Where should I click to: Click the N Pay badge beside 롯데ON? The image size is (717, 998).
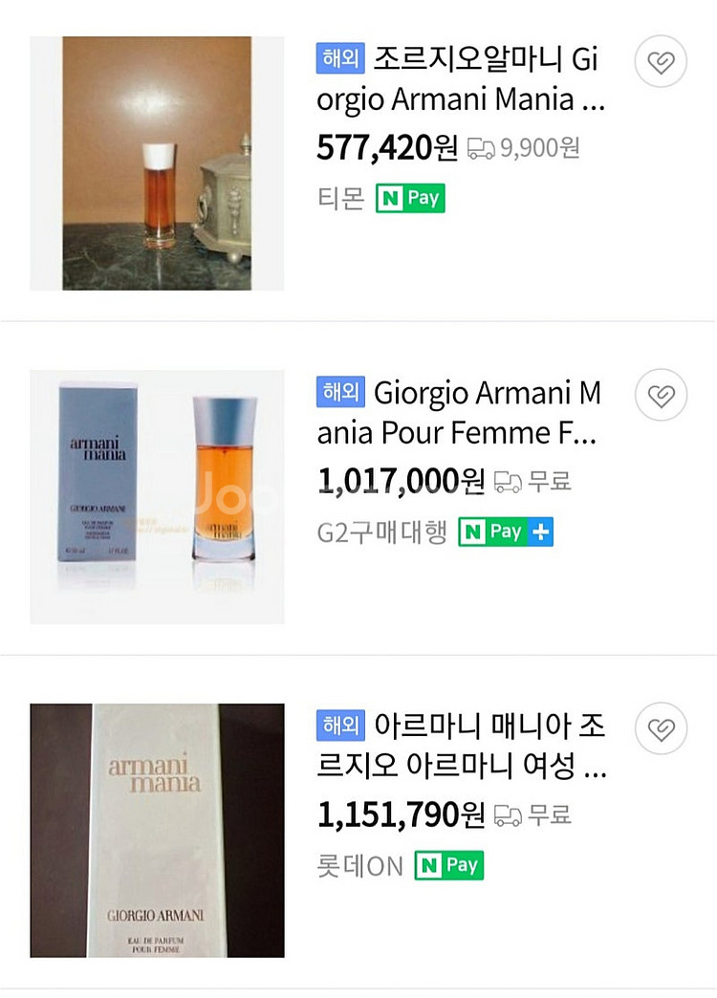pos(448,865)
